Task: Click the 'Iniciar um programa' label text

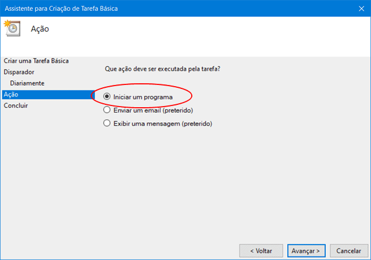Action: 142,97
